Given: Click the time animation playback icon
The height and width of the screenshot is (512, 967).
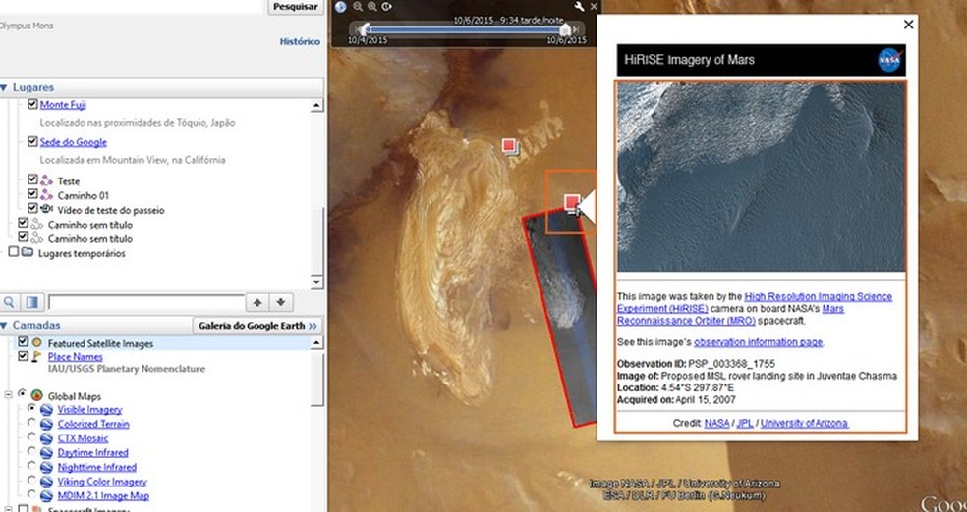Looking at the screenshot, I should [386, 7].
